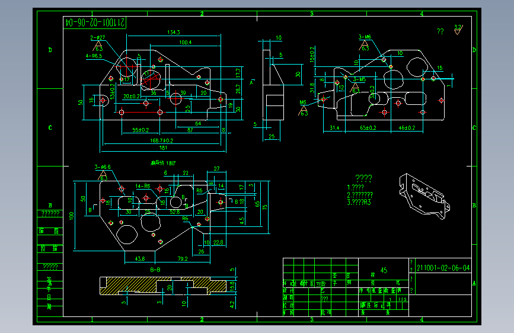The height and width of the screenshot is (333, 514).
Task: Select the 168.7±0.2 dimension
Action: coord(162,140)
